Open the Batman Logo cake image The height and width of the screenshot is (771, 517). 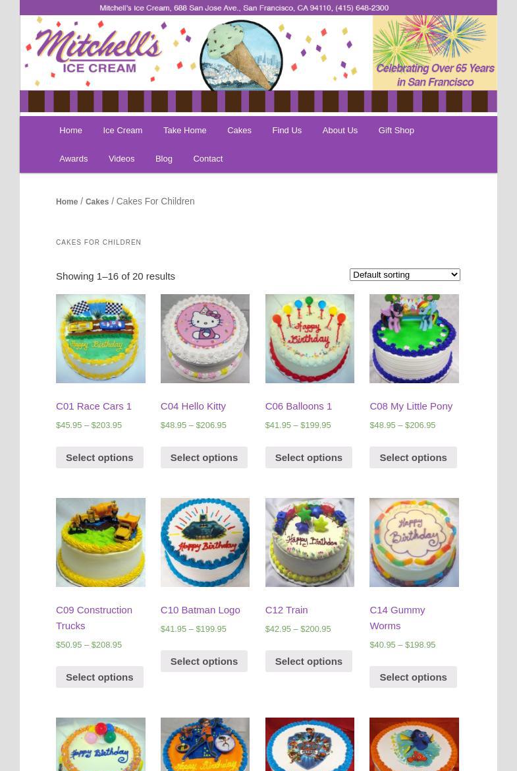click(205, 542)
